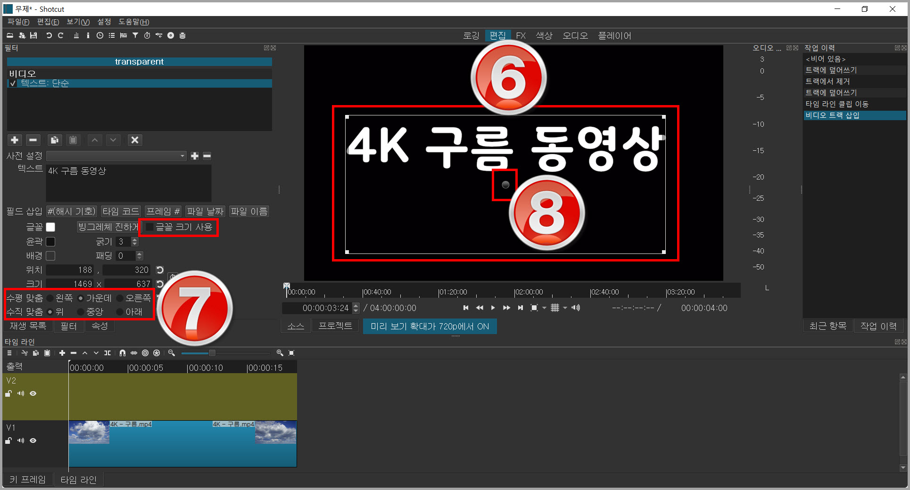This screenshot has width=910, height=490.
Task: Open the jobs stack icon
Action: tap(182, 35)
